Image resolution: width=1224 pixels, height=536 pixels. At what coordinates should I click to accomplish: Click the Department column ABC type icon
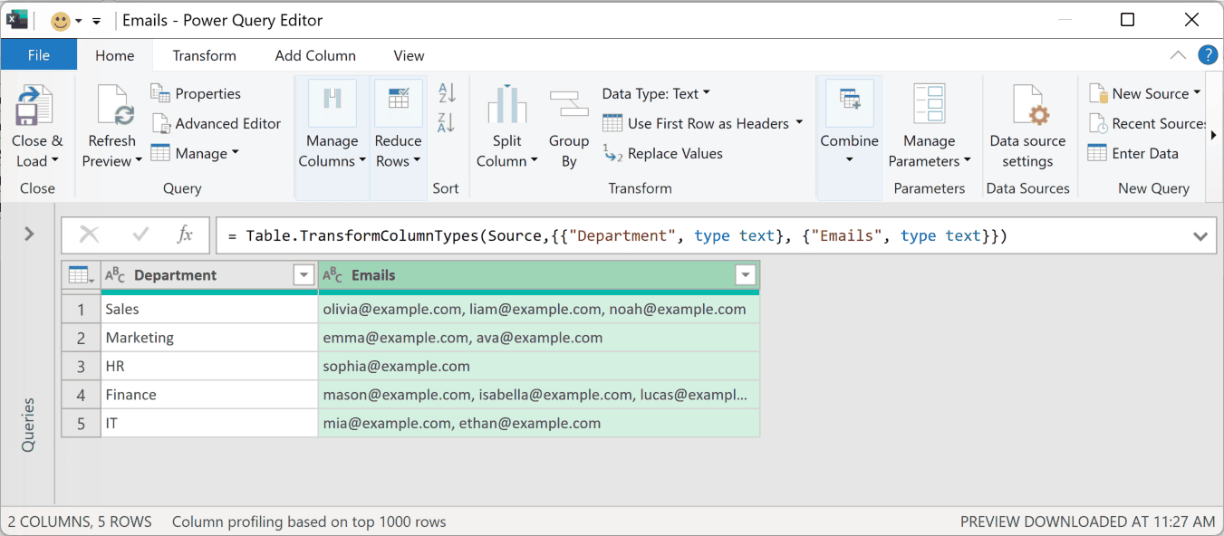point(115,275)
